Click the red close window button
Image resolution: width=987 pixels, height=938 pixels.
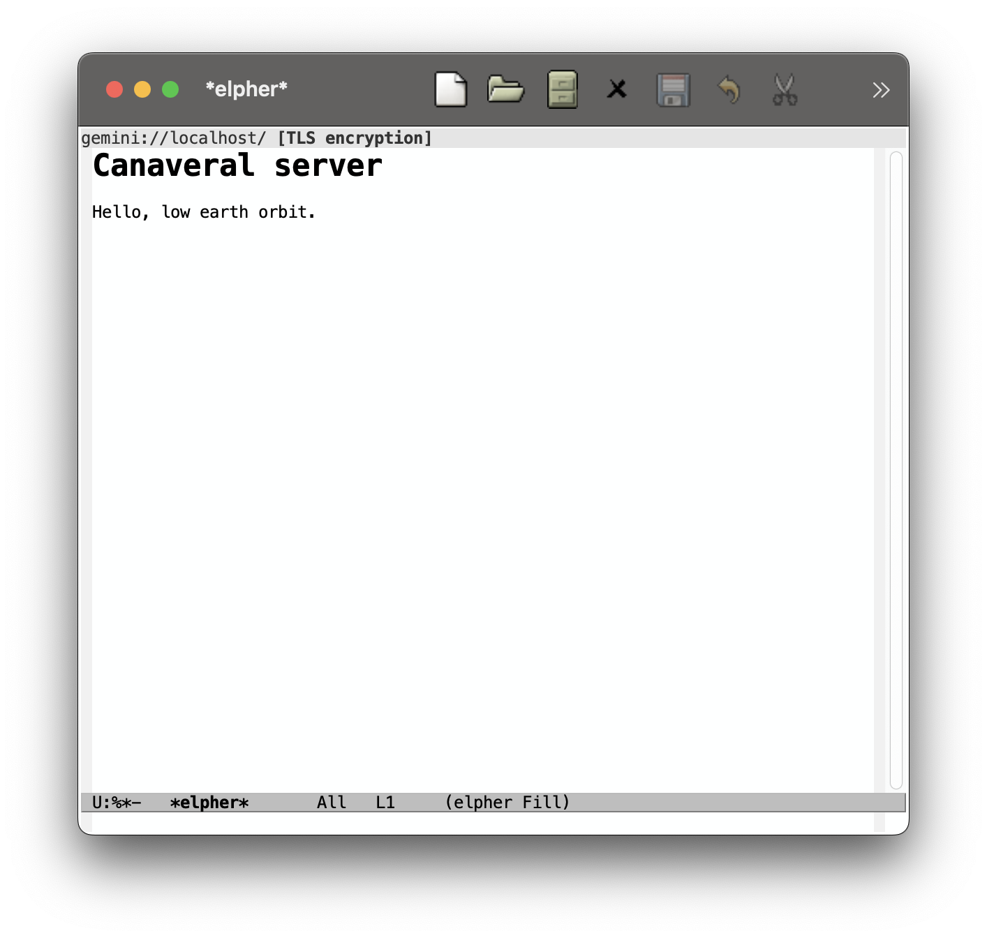click(114, 89)
